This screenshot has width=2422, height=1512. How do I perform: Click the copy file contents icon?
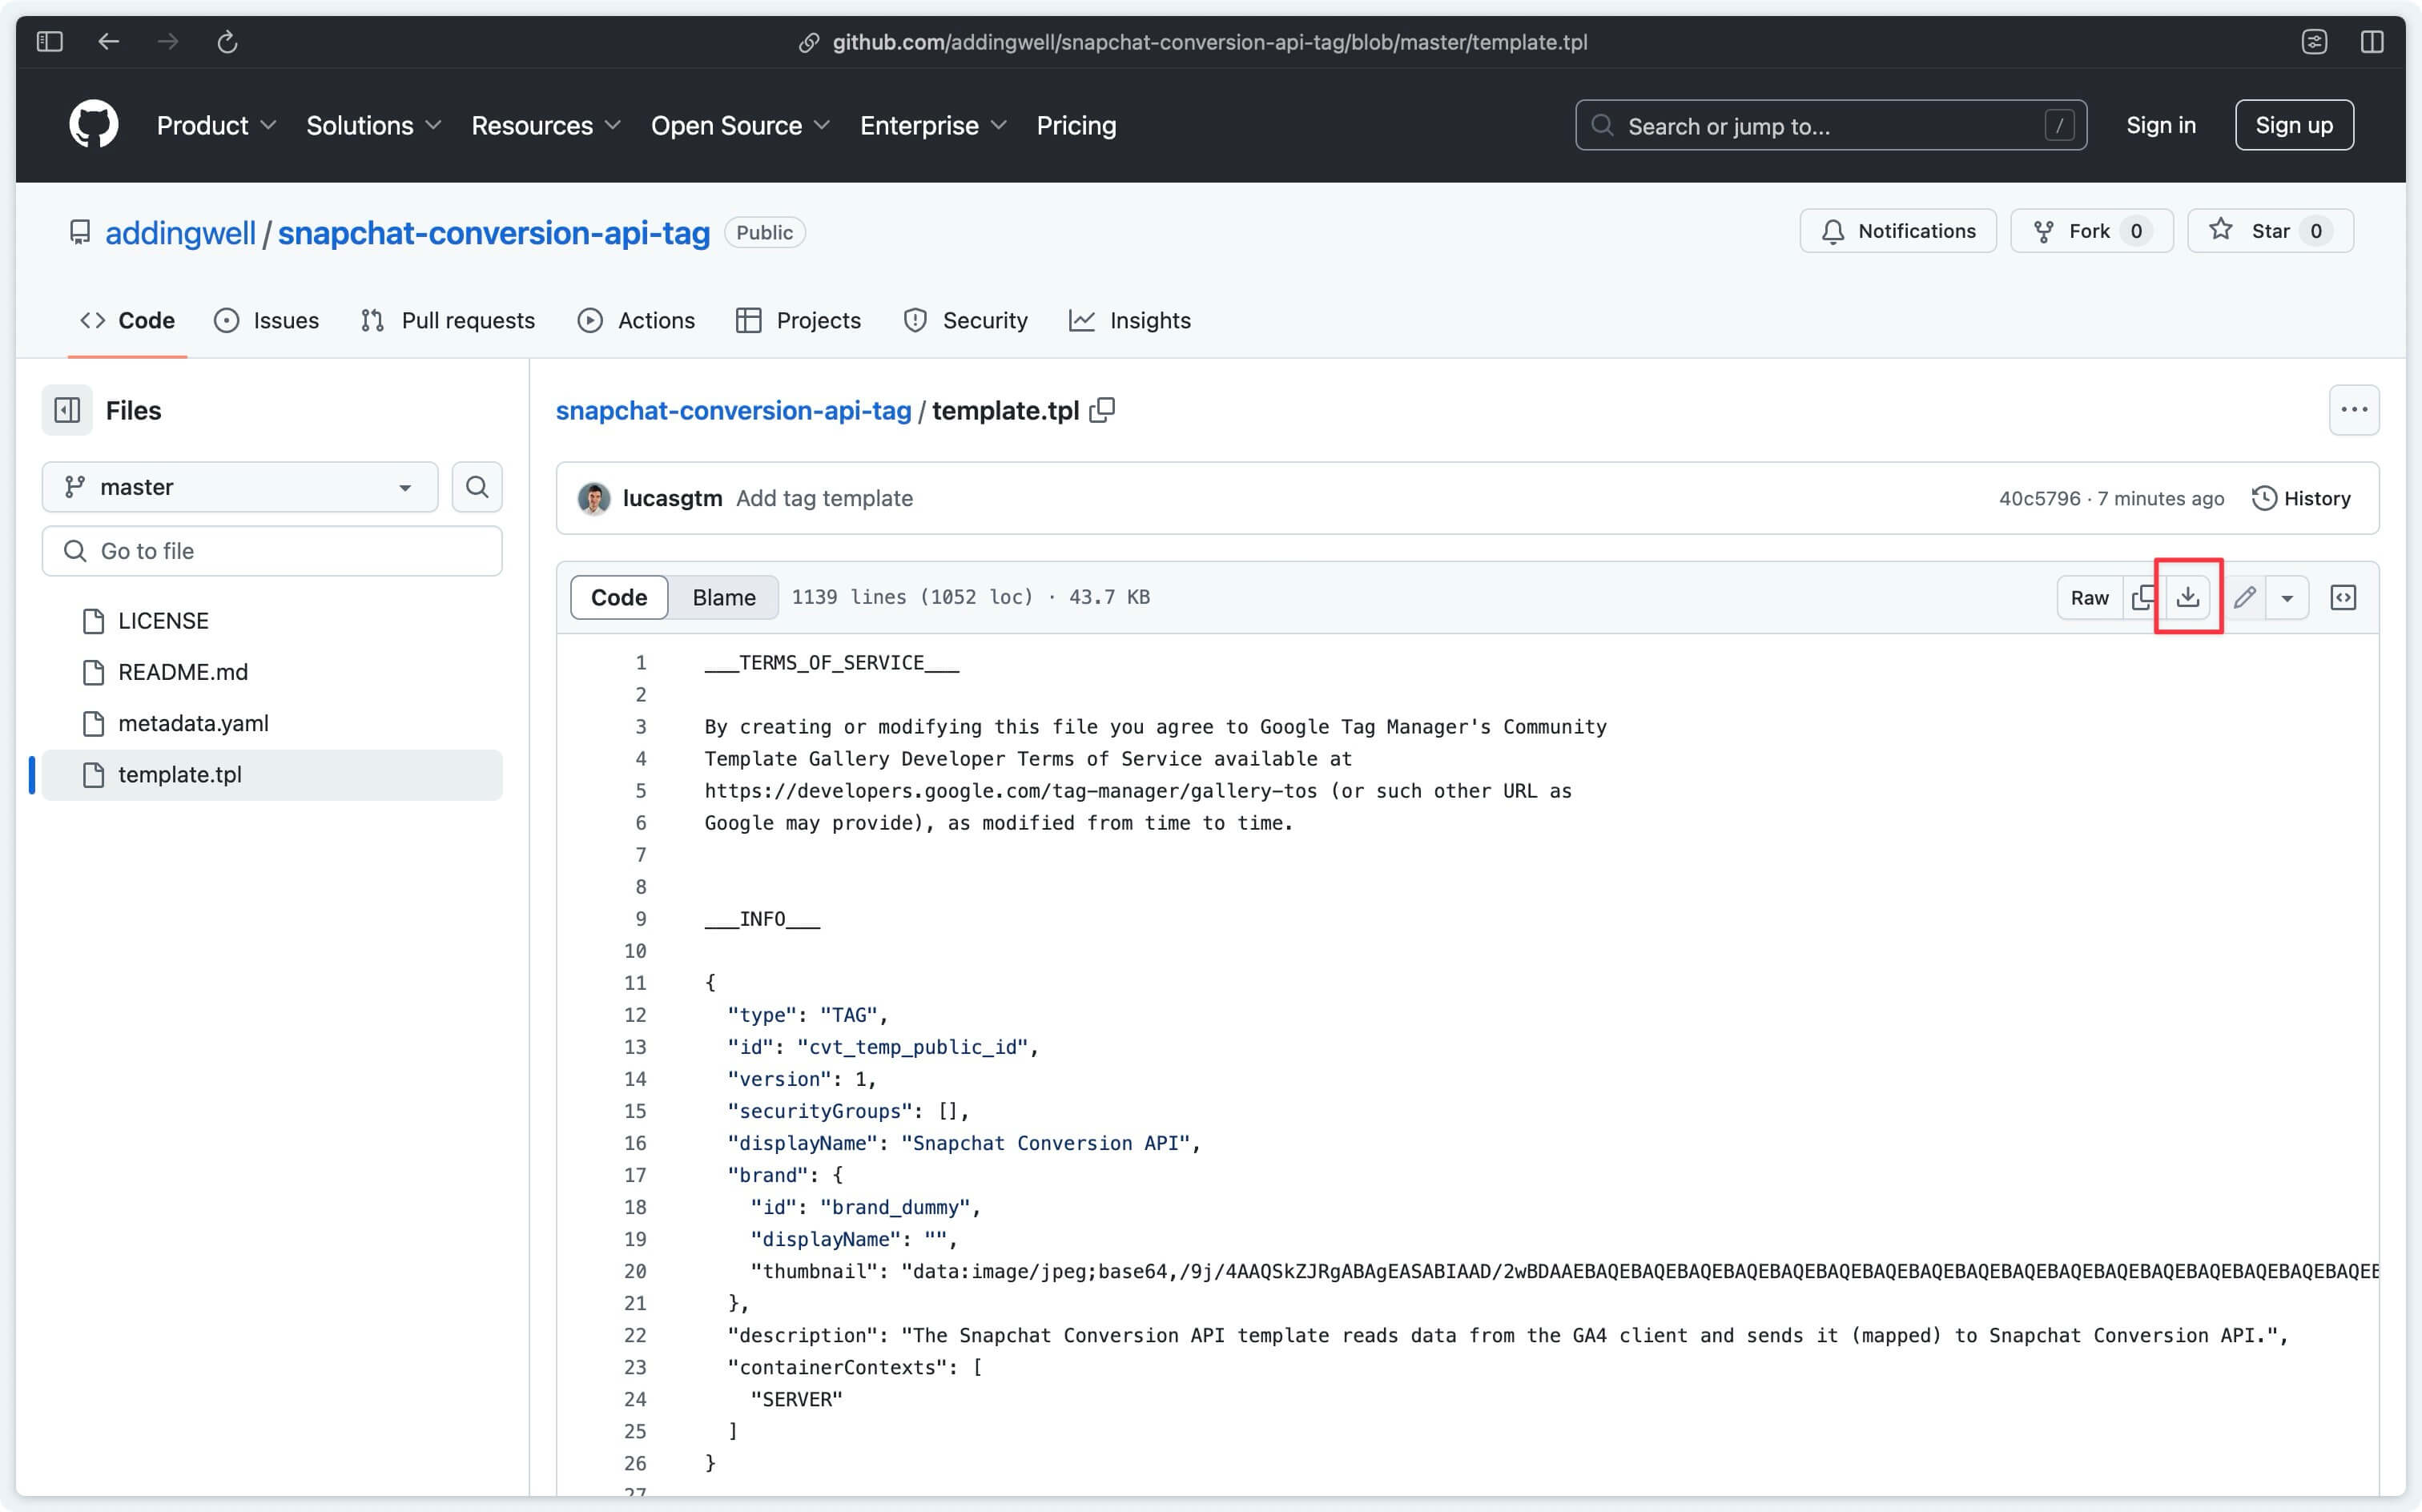pyautogui.click(x=2143, y=597)
